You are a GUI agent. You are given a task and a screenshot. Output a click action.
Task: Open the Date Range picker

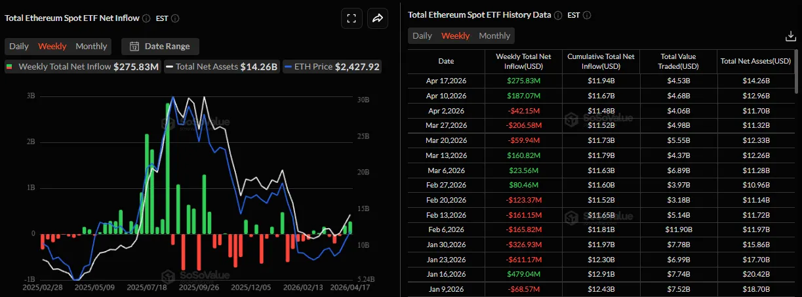point(160,47)
